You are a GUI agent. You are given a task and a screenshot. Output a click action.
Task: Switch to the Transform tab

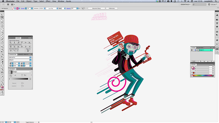pyautogui.click(x=12, y=38)
